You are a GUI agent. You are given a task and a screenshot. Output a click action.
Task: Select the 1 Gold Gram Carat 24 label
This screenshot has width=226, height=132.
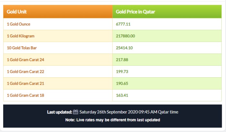tap(26, 60)
